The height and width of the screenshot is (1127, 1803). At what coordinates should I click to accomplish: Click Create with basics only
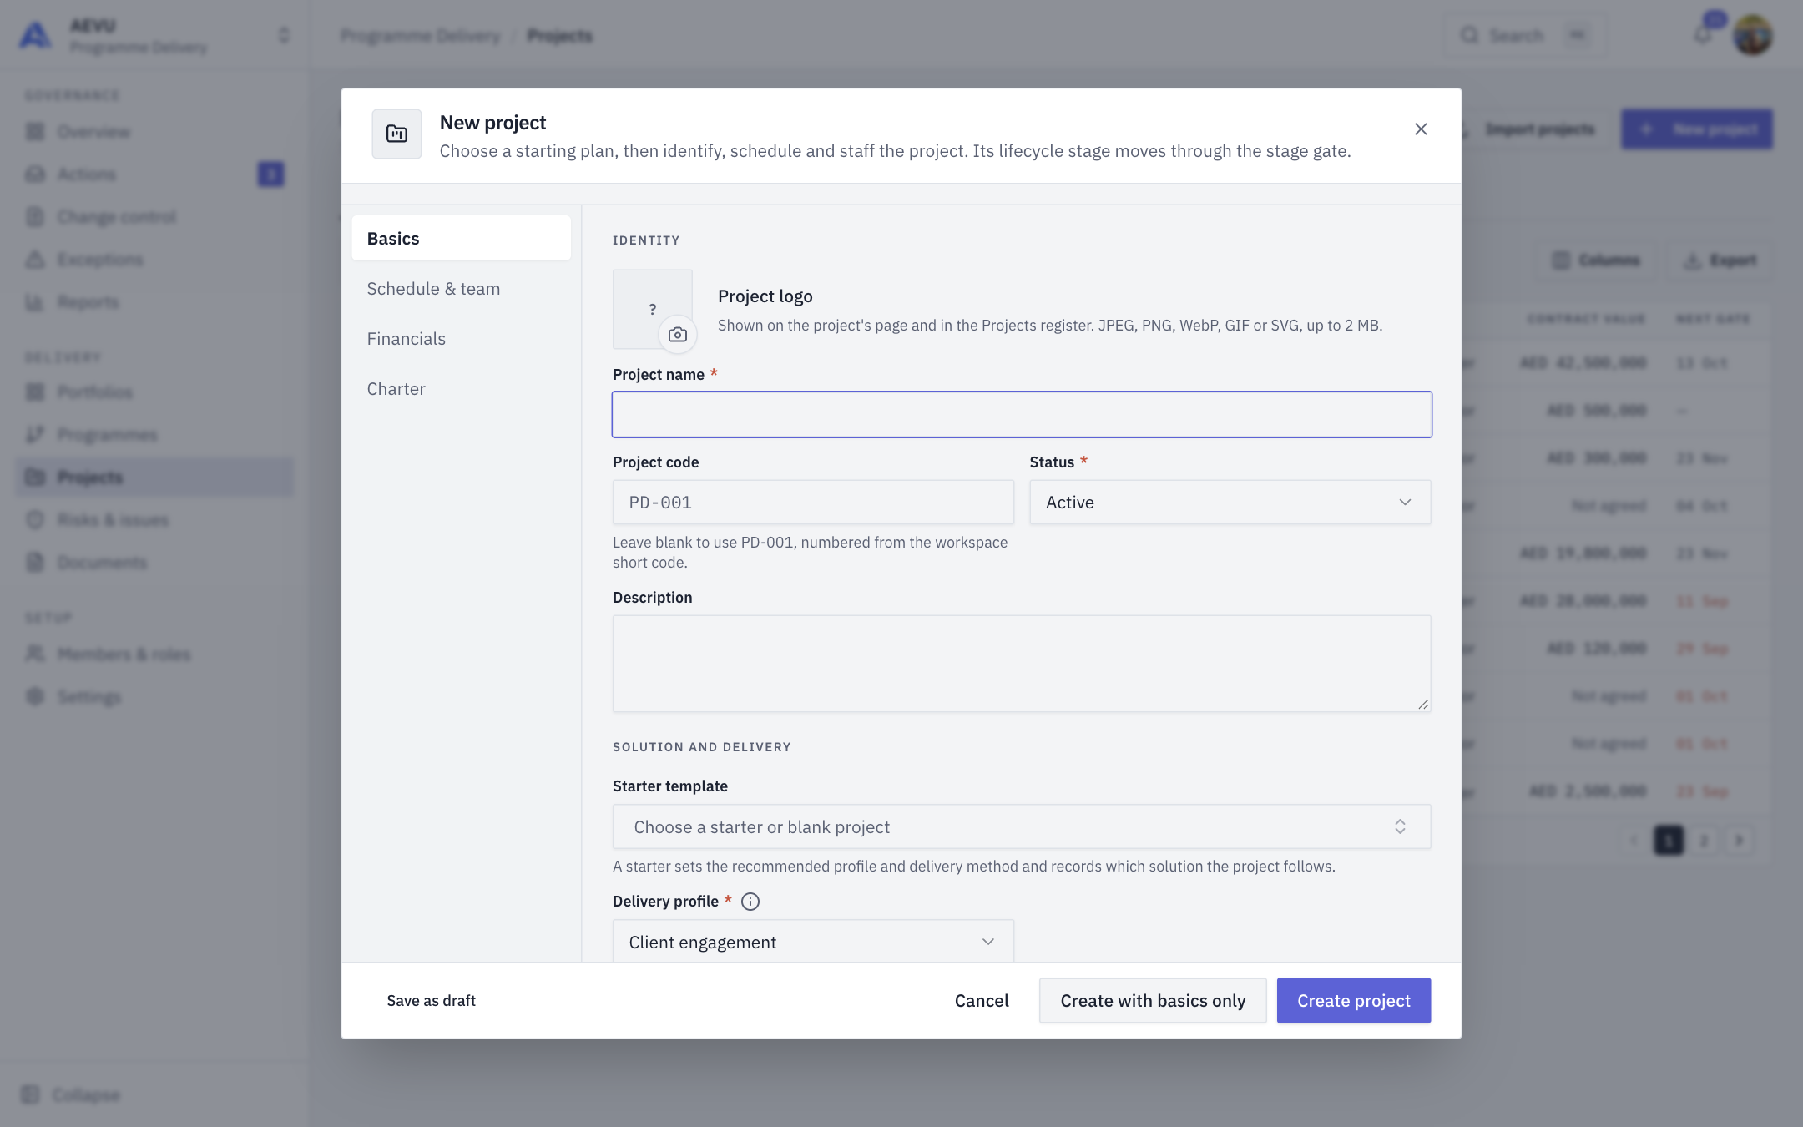[1153, 1001]
